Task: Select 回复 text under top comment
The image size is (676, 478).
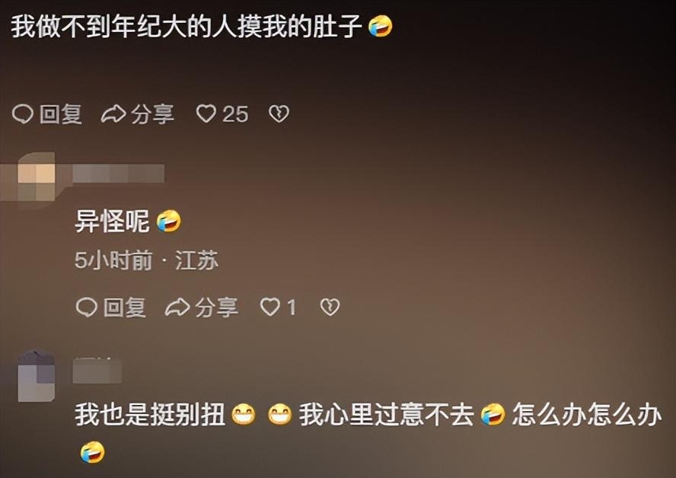Action: [x=61, y=114]
